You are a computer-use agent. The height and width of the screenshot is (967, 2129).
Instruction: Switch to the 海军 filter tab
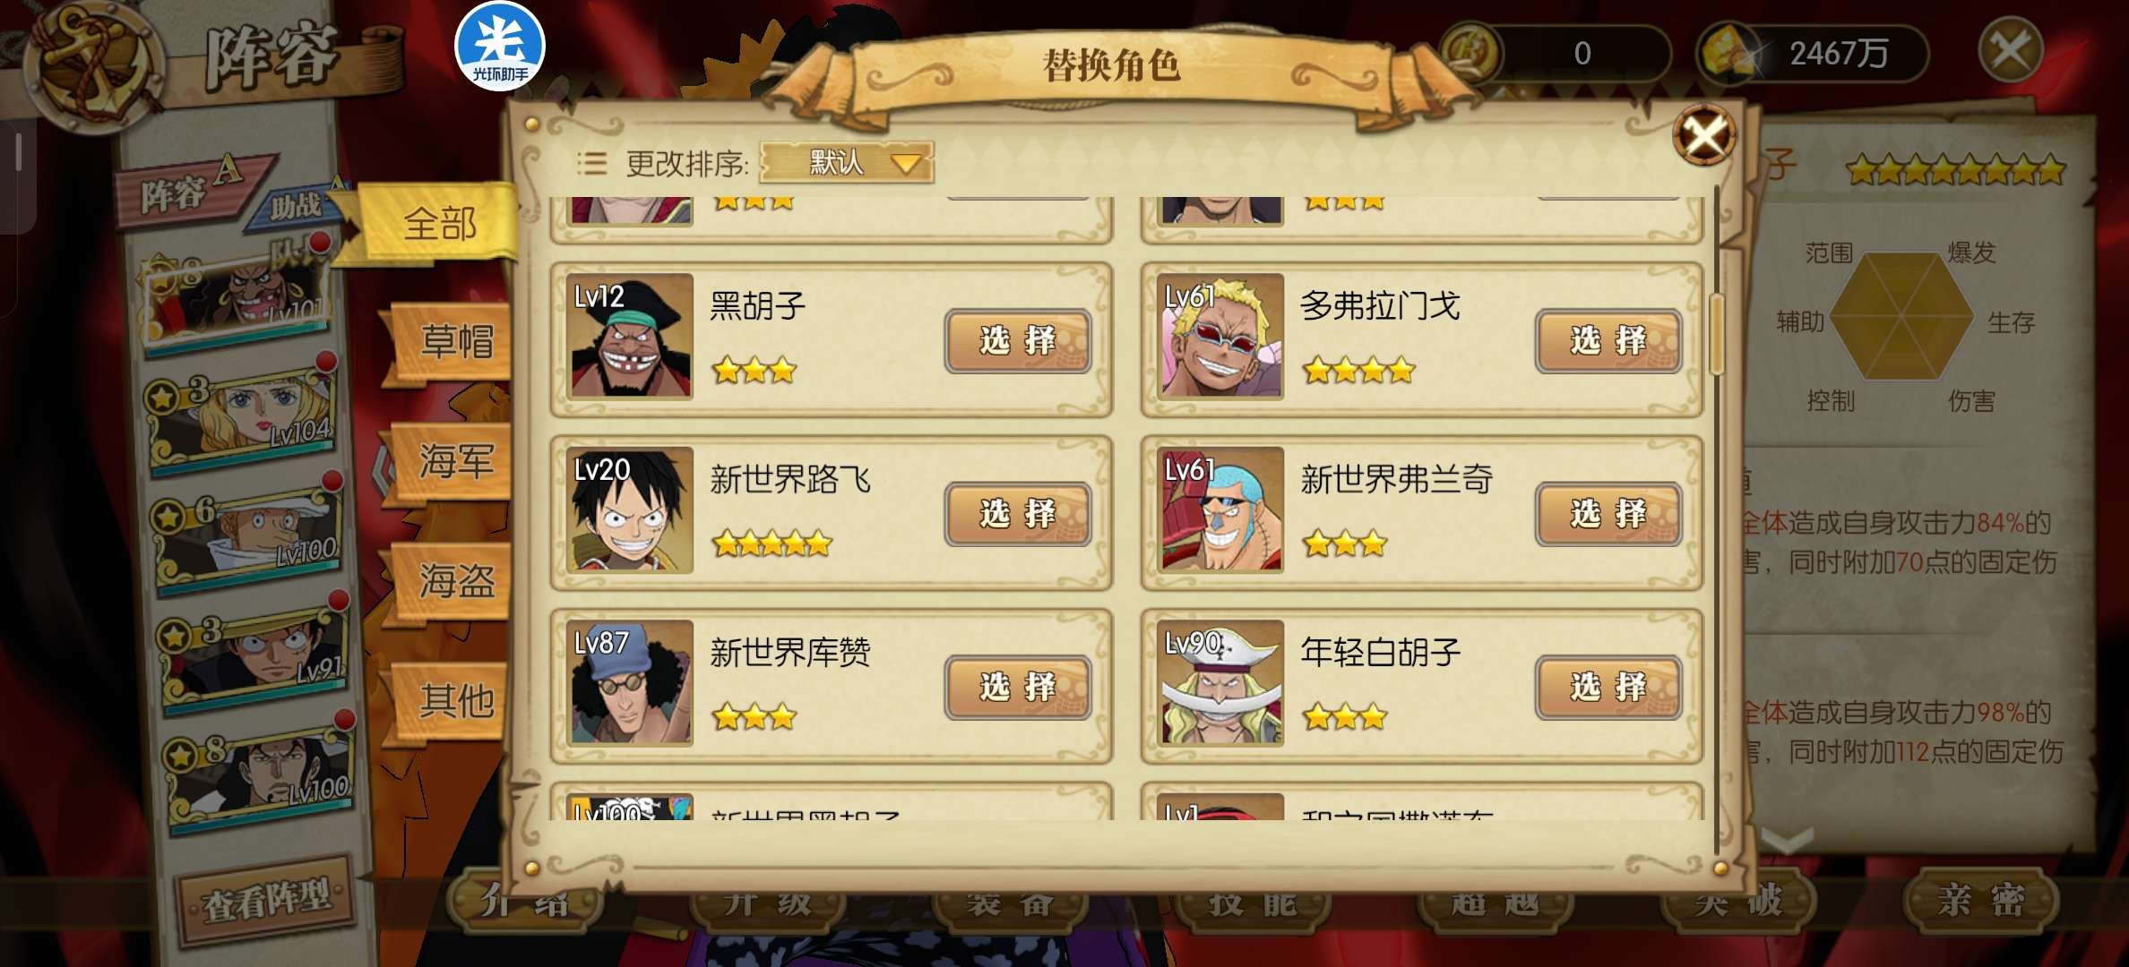(455, 462)
